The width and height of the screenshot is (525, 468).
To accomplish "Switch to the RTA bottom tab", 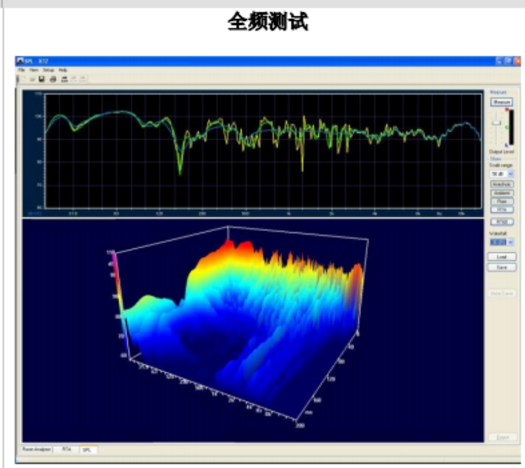I will pyautogui.click(x=66, y=450).
